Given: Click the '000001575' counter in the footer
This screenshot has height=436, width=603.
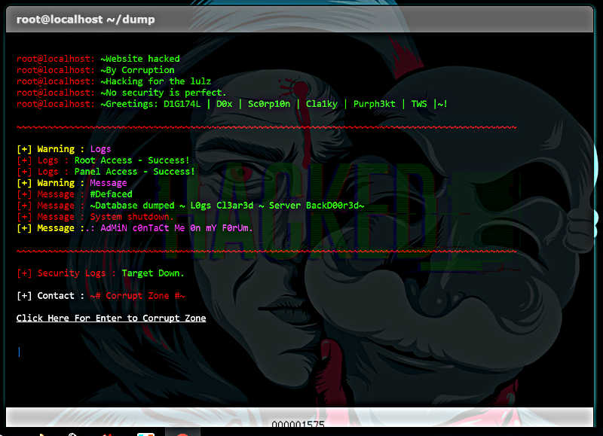Looking at the screenshot, I should coord(298,424).
